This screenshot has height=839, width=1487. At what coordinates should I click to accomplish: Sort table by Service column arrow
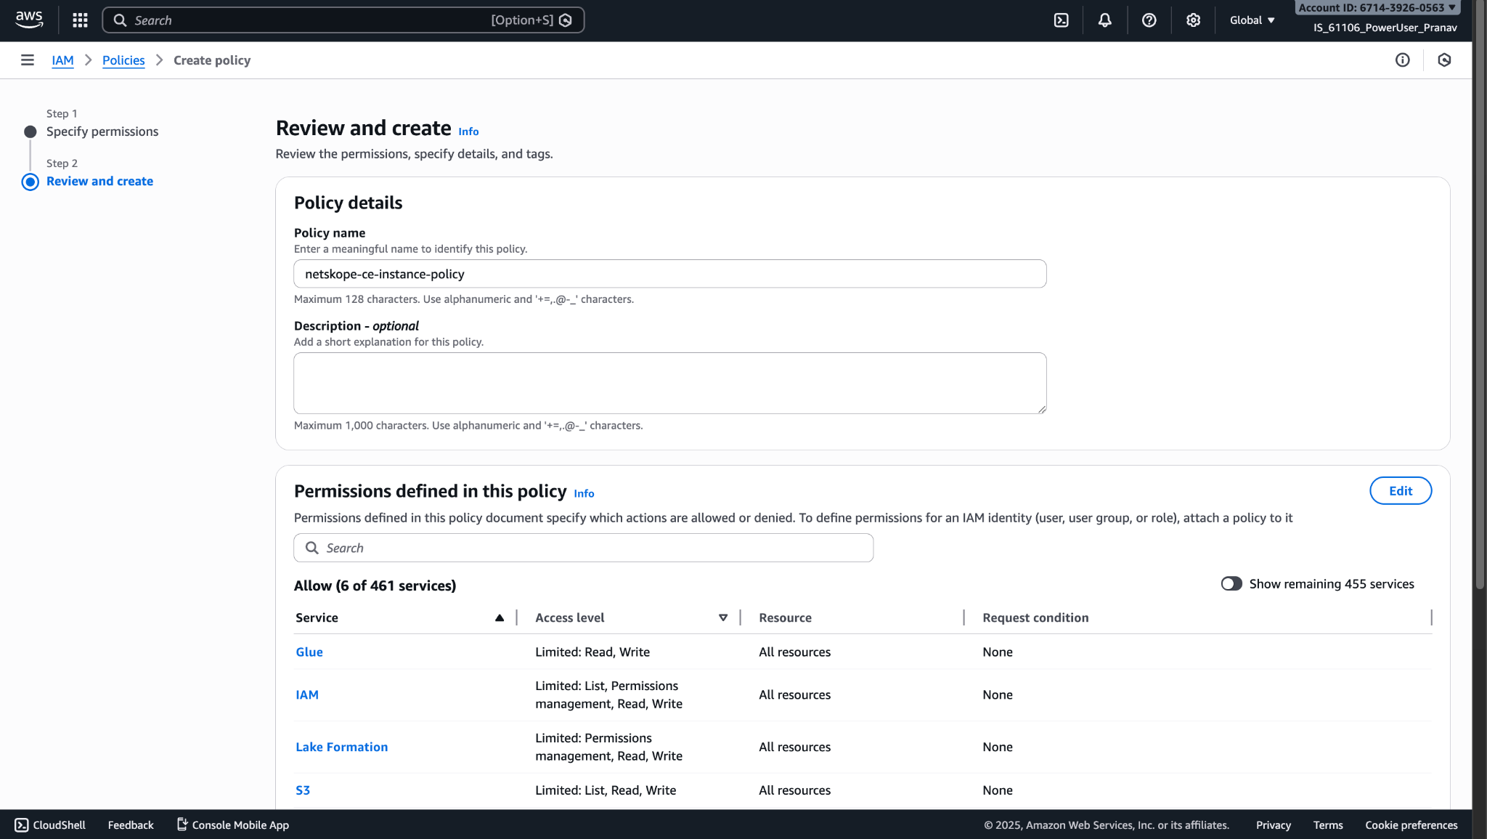500,617
